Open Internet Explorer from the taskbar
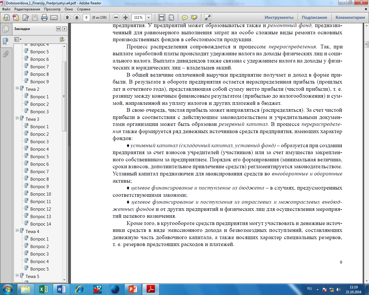 [79, 289]
